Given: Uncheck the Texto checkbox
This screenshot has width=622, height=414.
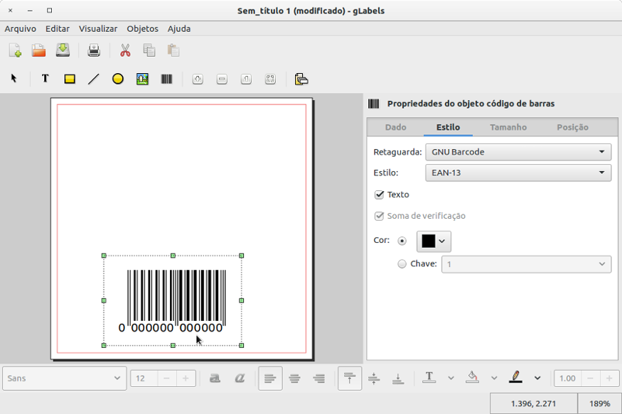Looking at the screenshot, I should pos(379,195).
